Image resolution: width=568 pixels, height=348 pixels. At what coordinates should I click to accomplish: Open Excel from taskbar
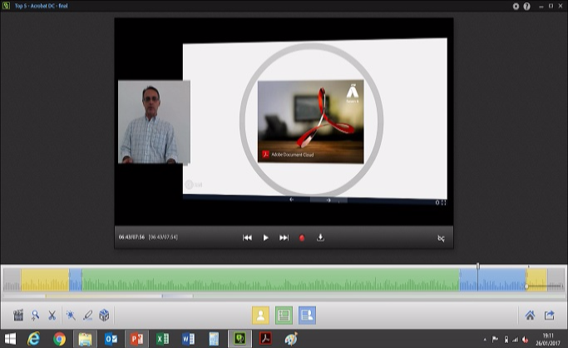click(162, 340)
